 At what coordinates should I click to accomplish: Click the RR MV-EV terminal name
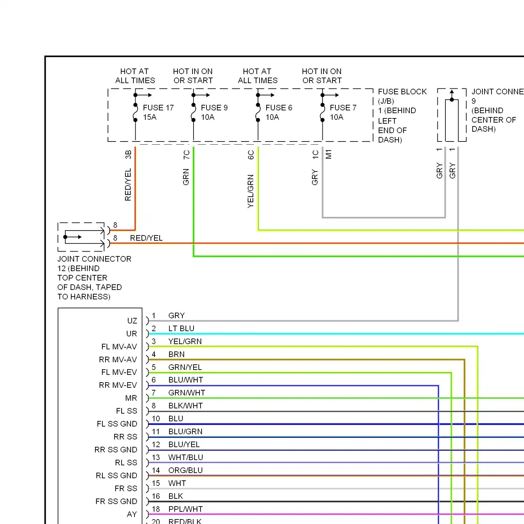(x=118, y=385)
